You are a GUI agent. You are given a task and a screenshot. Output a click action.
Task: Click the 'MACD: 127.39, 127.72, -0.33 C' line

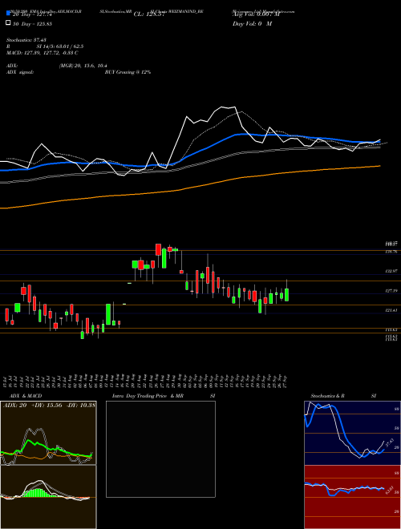[43, 53]
